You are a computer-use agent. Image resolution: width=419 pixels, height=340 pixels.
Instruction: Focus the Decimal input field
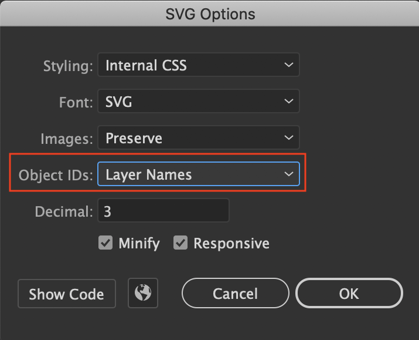(163, 210)
